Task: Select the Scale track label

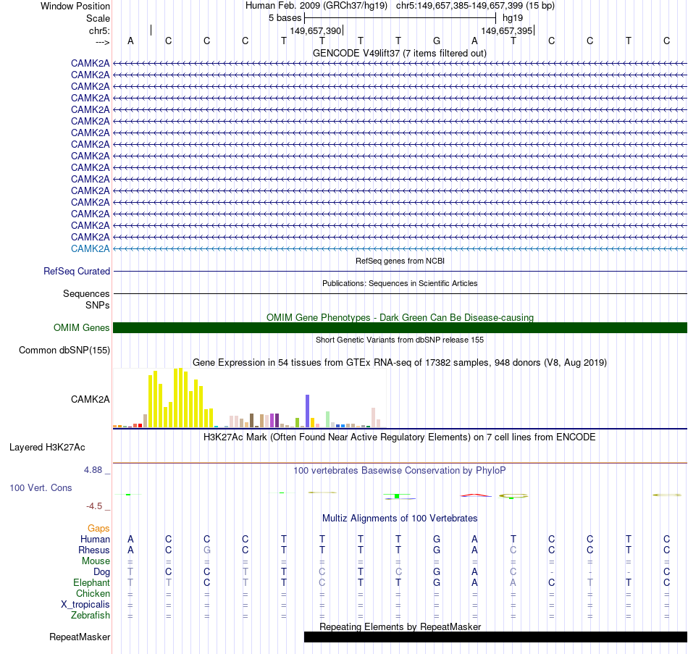Action: coord(98,18)
